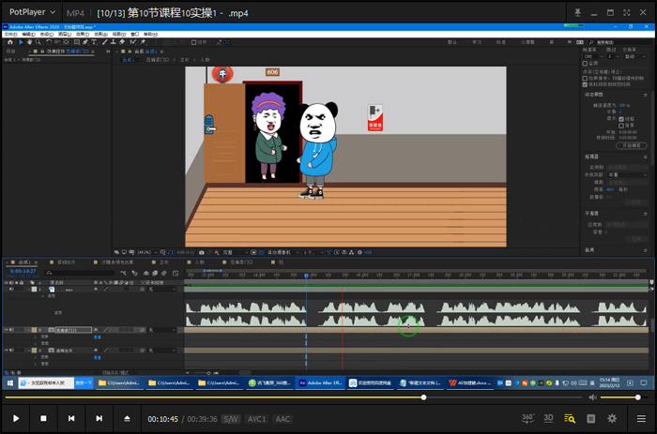Select the Clone Stamp tool
Image resolution: width=657 pixels, height=434 pixels.
point(114,42)
